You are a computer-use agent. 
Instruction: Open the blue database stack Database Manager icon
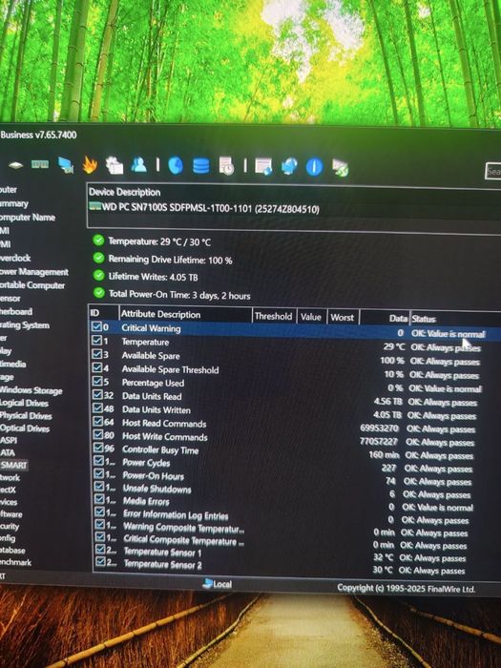click(x=201, y=166)
